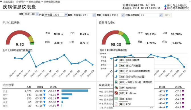Click popup arrow icon beside [诊断]明细表
The width and height of the screenshot is (191, 110).
point(116,60)
